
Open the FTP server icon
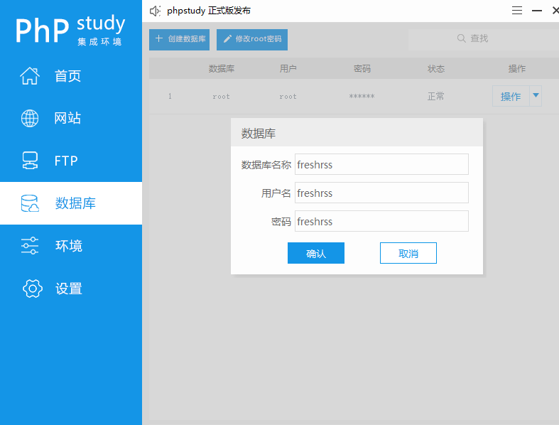point(30,161)
